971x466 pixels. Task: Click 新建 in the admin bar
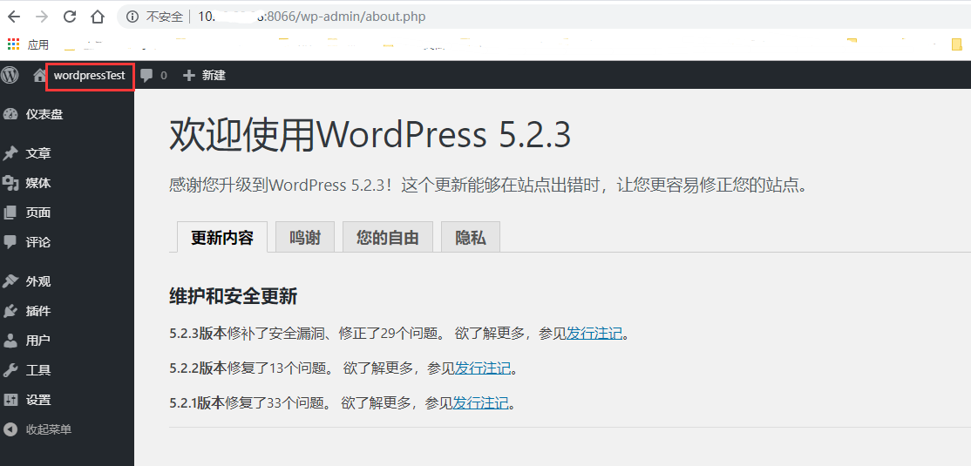click(x=214, y=76)
